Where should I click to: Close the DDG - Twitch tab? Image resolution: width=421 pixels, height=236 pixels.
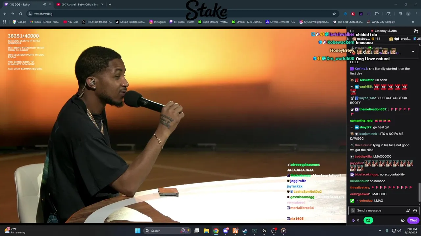point(50,5)
